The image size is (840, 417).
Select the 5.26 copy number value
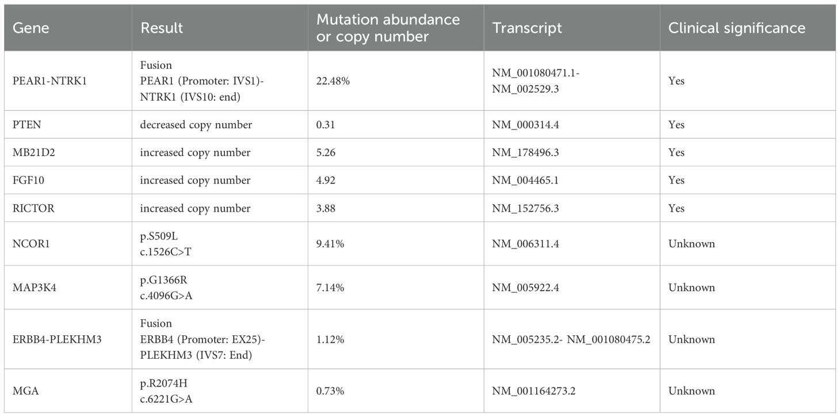coord(326,152)
